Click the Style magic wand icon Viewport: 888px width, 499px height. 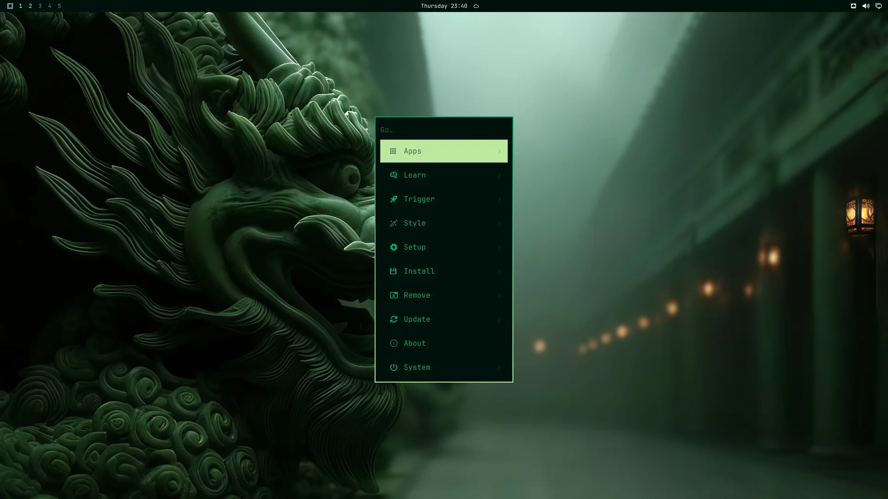click(394, 223)
